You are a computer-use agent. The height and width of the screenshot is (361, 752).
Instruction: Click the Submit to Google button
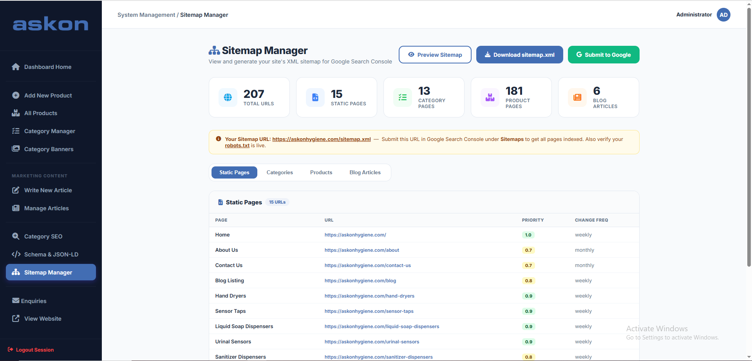604,55
